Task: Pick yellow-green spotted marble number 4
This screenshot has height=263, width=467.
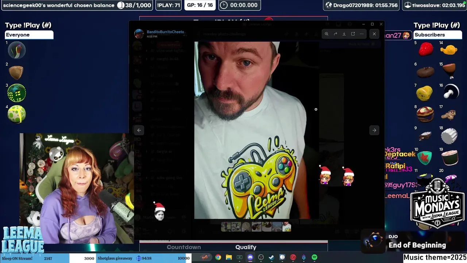Action: click(16, 114)
